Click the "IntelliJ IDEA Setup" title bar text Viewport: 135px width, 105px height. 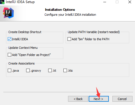(x=20, y=2)
